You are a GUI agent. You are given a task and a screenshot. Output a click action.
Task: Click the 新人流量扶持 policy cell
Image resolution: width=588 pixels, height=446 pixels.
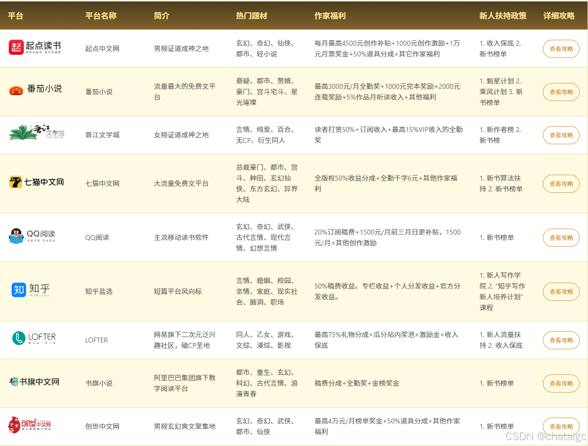(501, 340)
